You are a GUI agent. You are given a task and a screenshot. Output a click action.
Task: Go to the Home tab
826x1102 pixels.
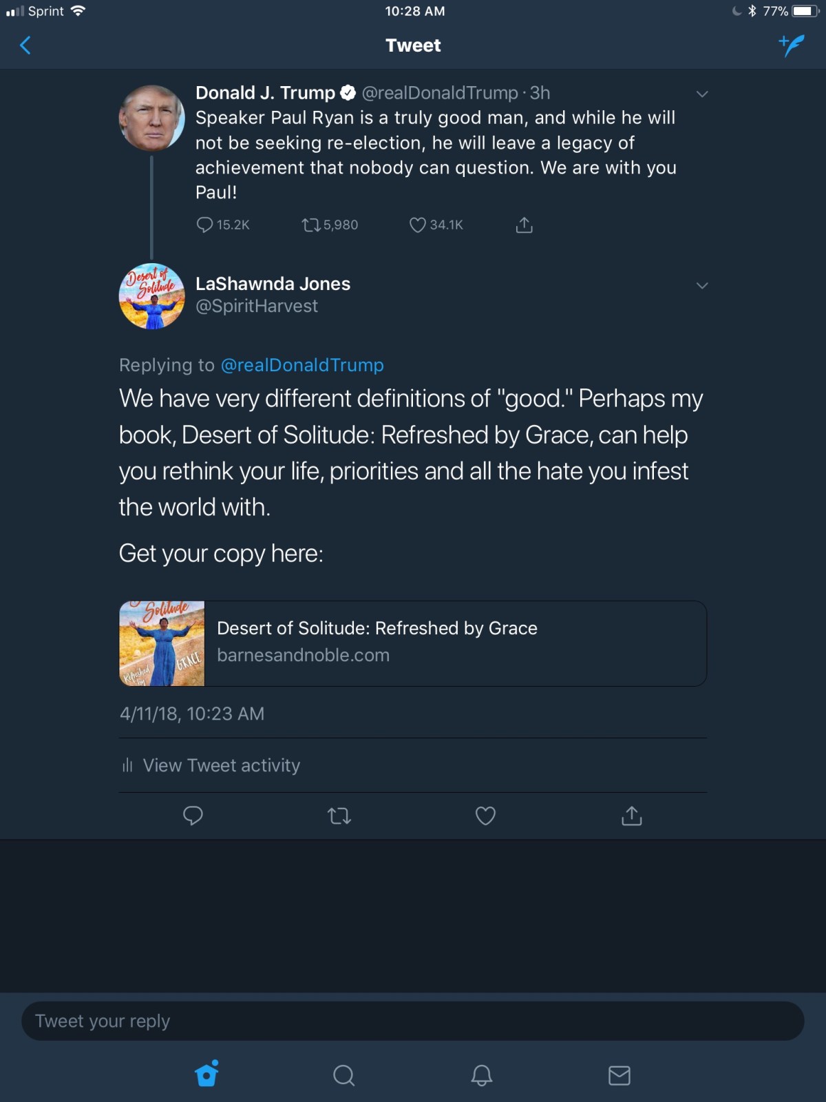coord(207,1074)
